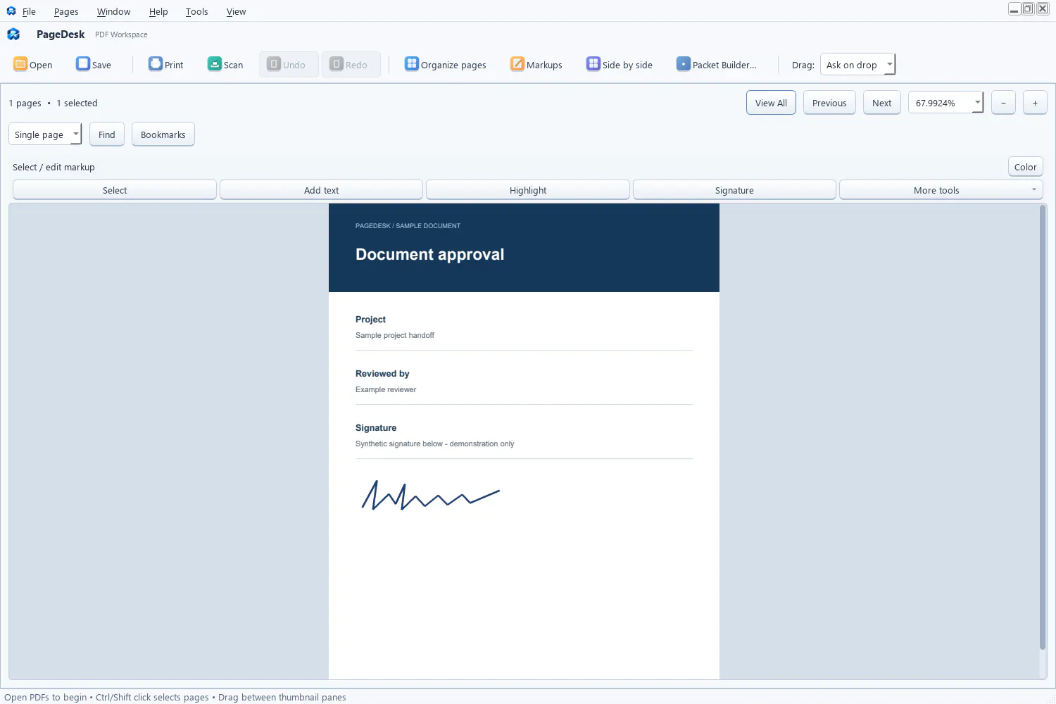Open Markups via its pencil icon

point(517,64)
